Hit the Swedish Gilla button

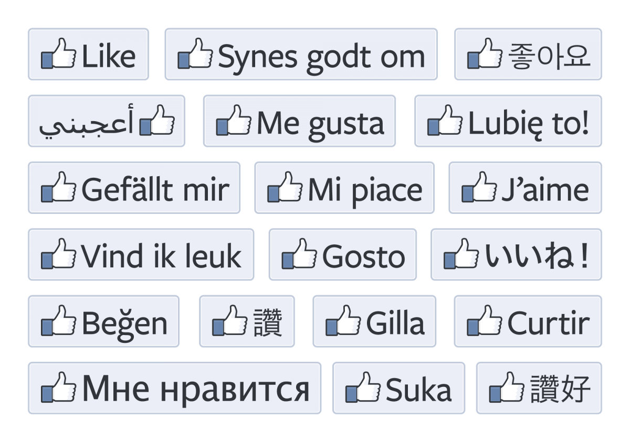tap(374, 321)
